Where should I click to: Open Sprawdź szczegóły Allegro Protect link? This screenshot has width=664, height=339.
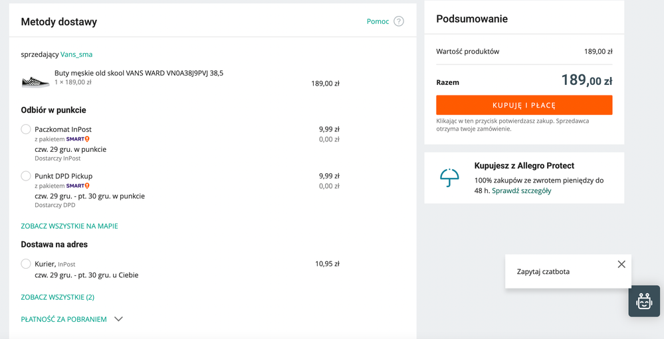tap(522, 190)
